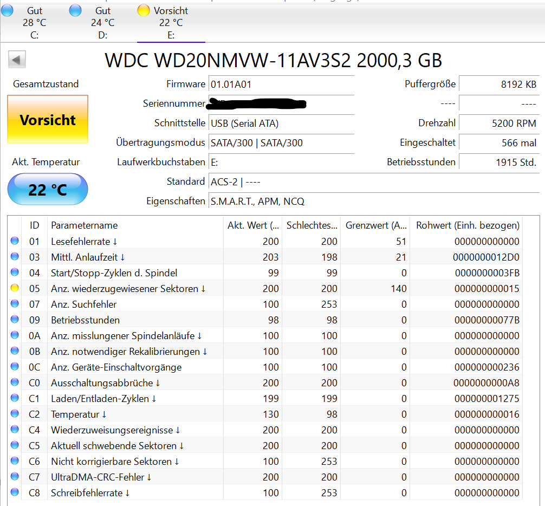Click threshold value 51 in row 01
Image resolution: width=545 pixels, height=506 pixels.
pyautogui.click(x=401, y=242)
